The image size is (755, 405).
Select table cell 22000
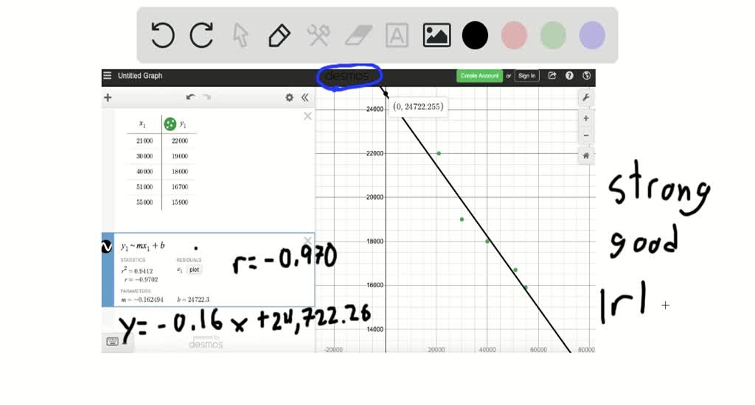[180, 141]
